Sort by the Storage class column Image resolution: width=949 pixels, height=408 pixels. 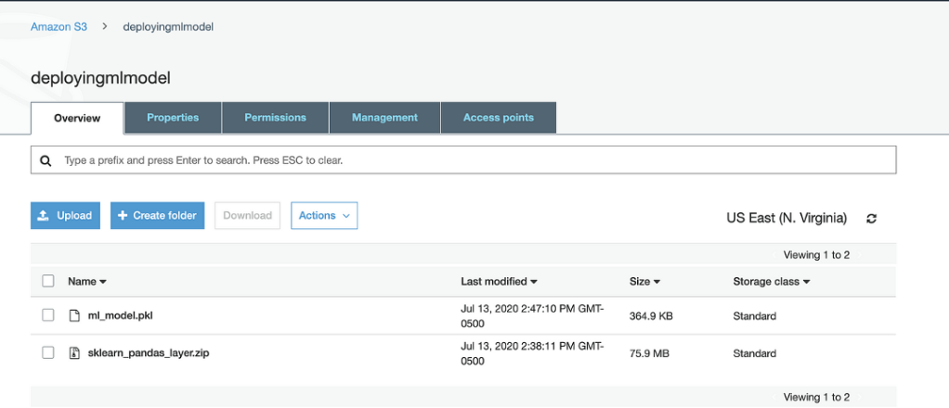771,281
